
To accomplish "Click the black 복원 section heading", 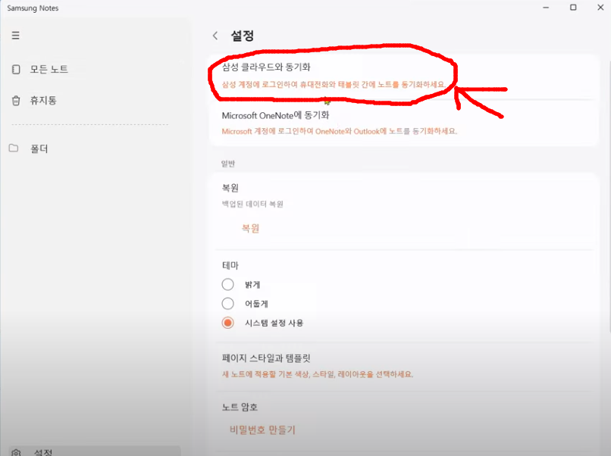I will click(x=230, y=188).
